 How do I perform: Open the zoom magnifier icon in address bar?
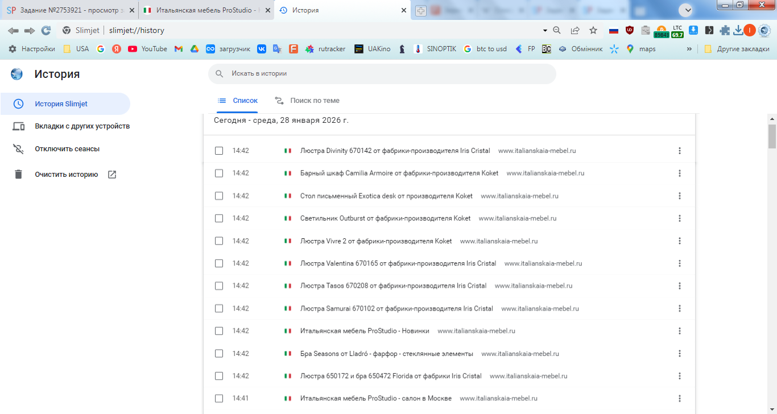pos(557,30)
